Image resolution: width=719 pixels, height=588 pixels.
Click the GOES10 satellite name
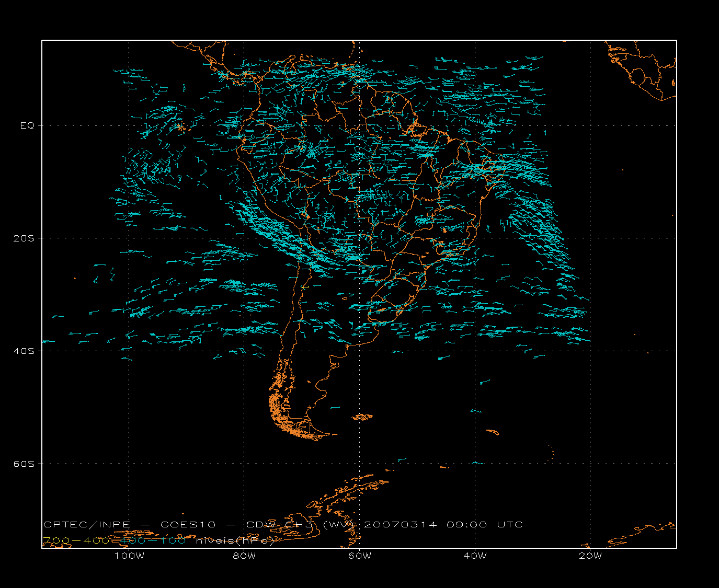188,525
